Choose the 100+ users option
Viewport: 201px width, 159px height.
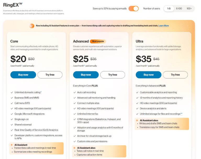(x=189, y=9)
